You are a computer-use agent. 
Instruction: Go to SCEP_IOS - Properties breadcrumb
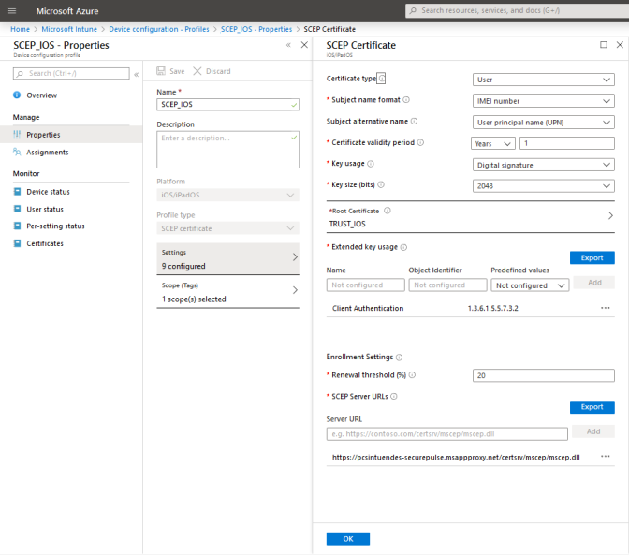[x=256, y=29]
